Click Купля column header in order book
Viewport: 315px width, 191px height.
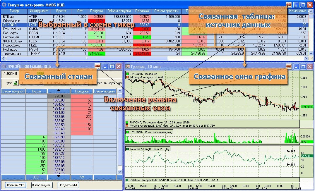point(36,91)
